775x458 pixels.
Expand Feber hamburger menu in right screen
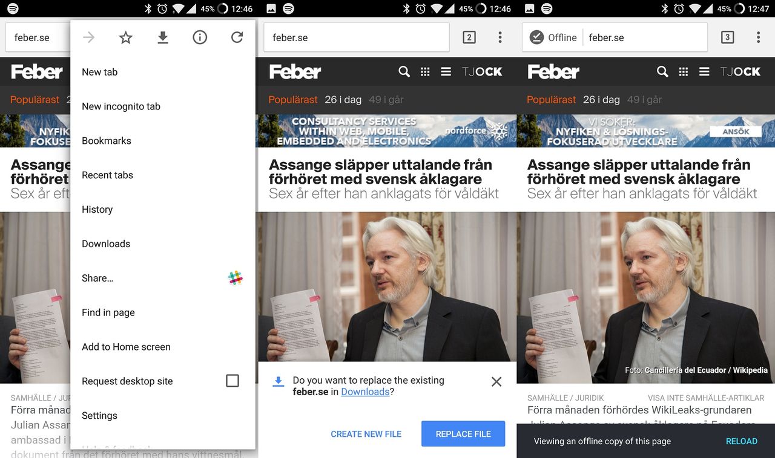pyautogui.click(x=704, y=72)
